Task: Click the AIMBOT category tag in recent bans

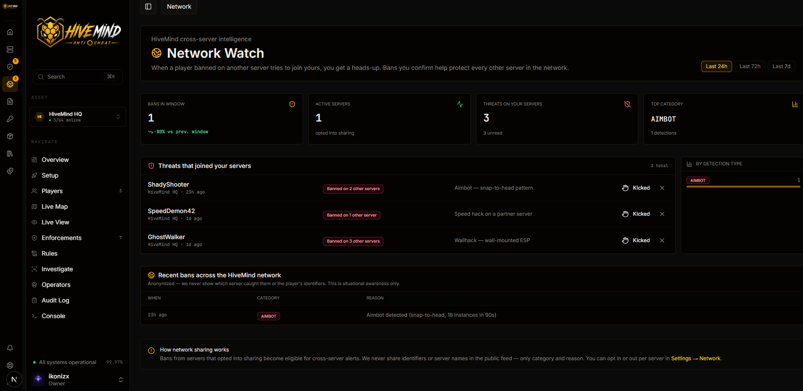Action: coord(269,316)
